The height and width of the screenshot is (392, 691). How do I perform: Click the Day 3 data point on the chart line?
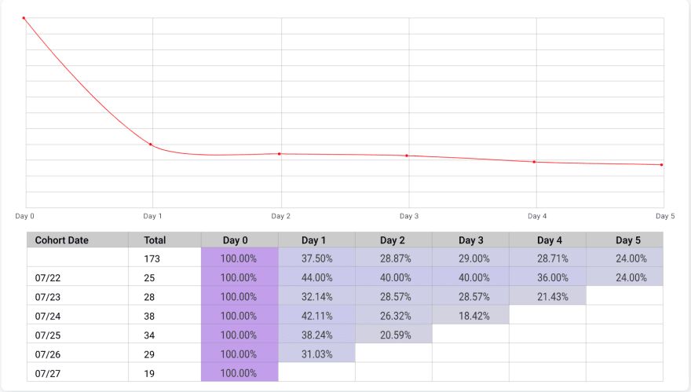[x=407, y=156]
